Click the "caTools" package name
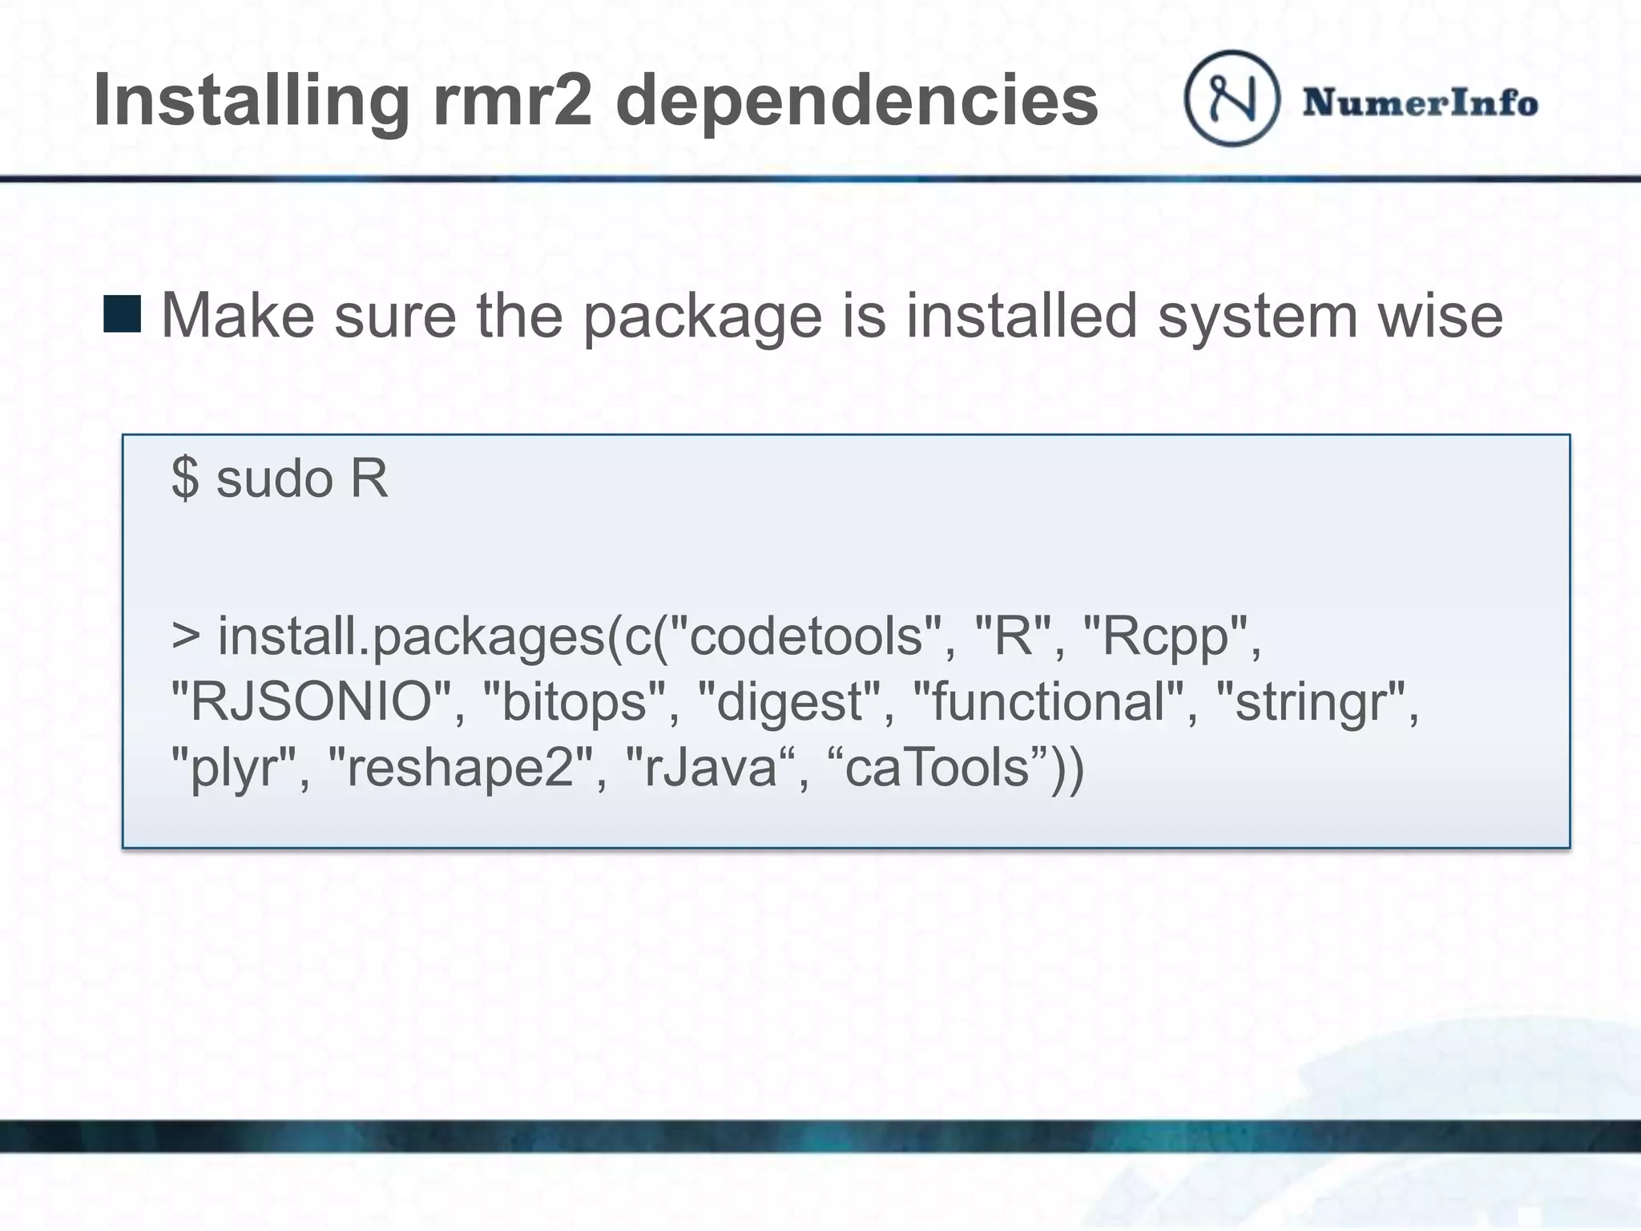Image resolution: width=1641 pixels, height=1231 pixels. coord(937,767)
